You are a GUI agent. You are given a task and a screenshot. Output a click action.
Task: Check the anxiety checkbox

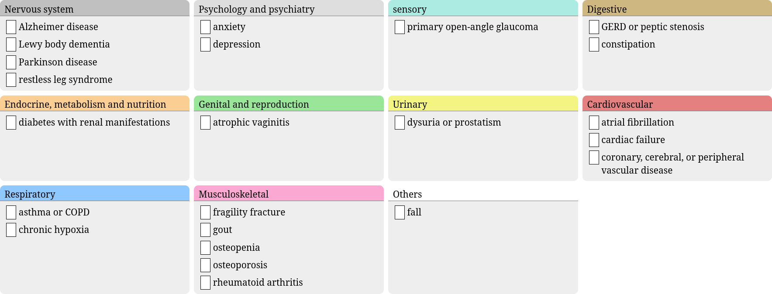205,27
